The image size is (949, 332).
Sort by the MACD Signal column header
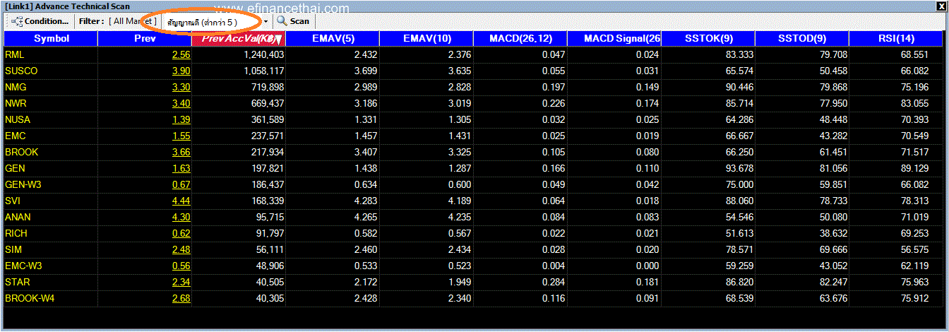[614, 39]
